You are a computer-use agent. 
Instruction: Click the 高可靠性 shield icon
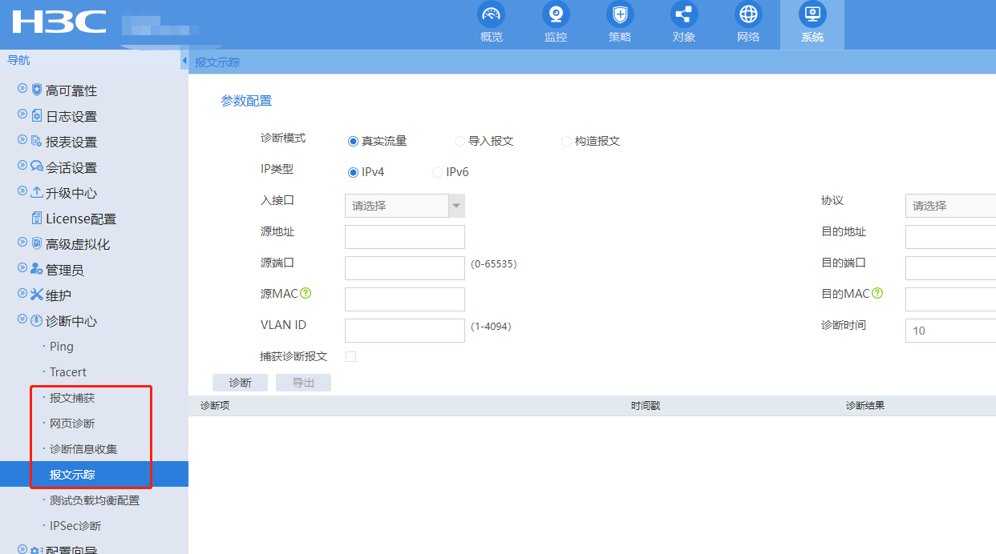click(37, 90)
